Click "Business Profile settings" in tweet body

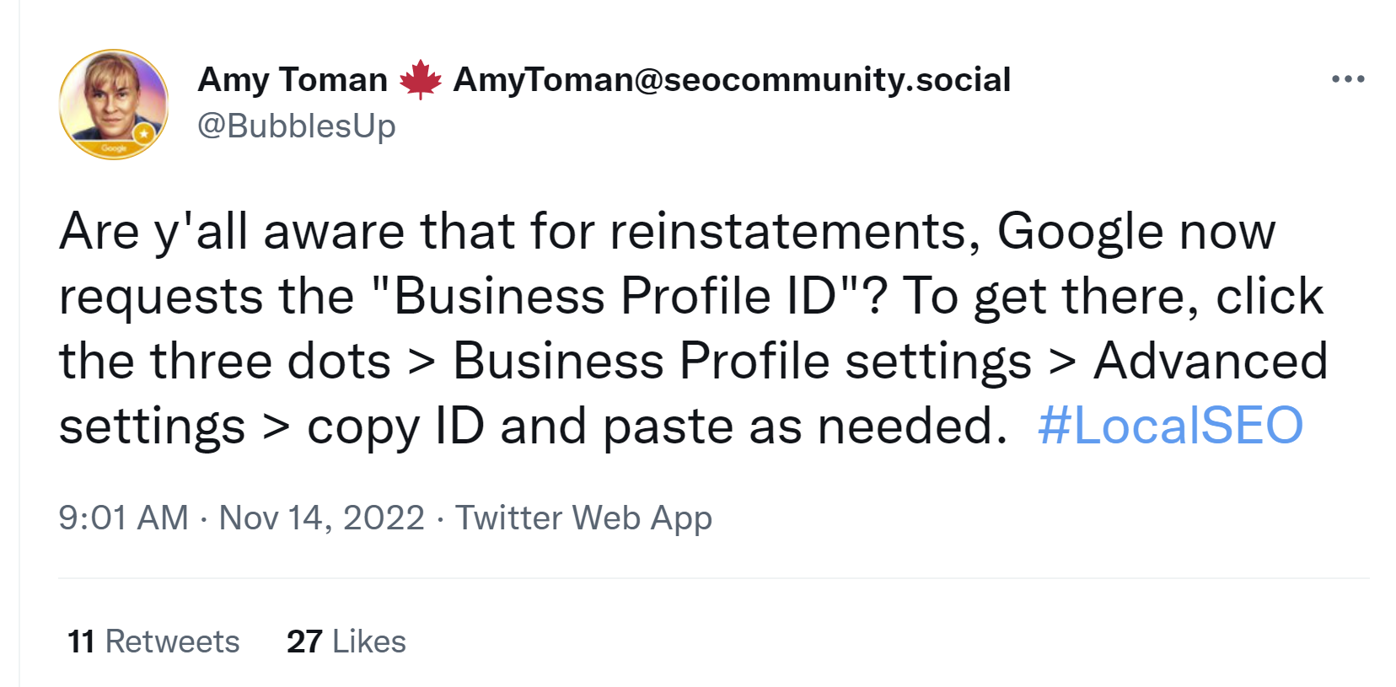click(x=742, y=361)
